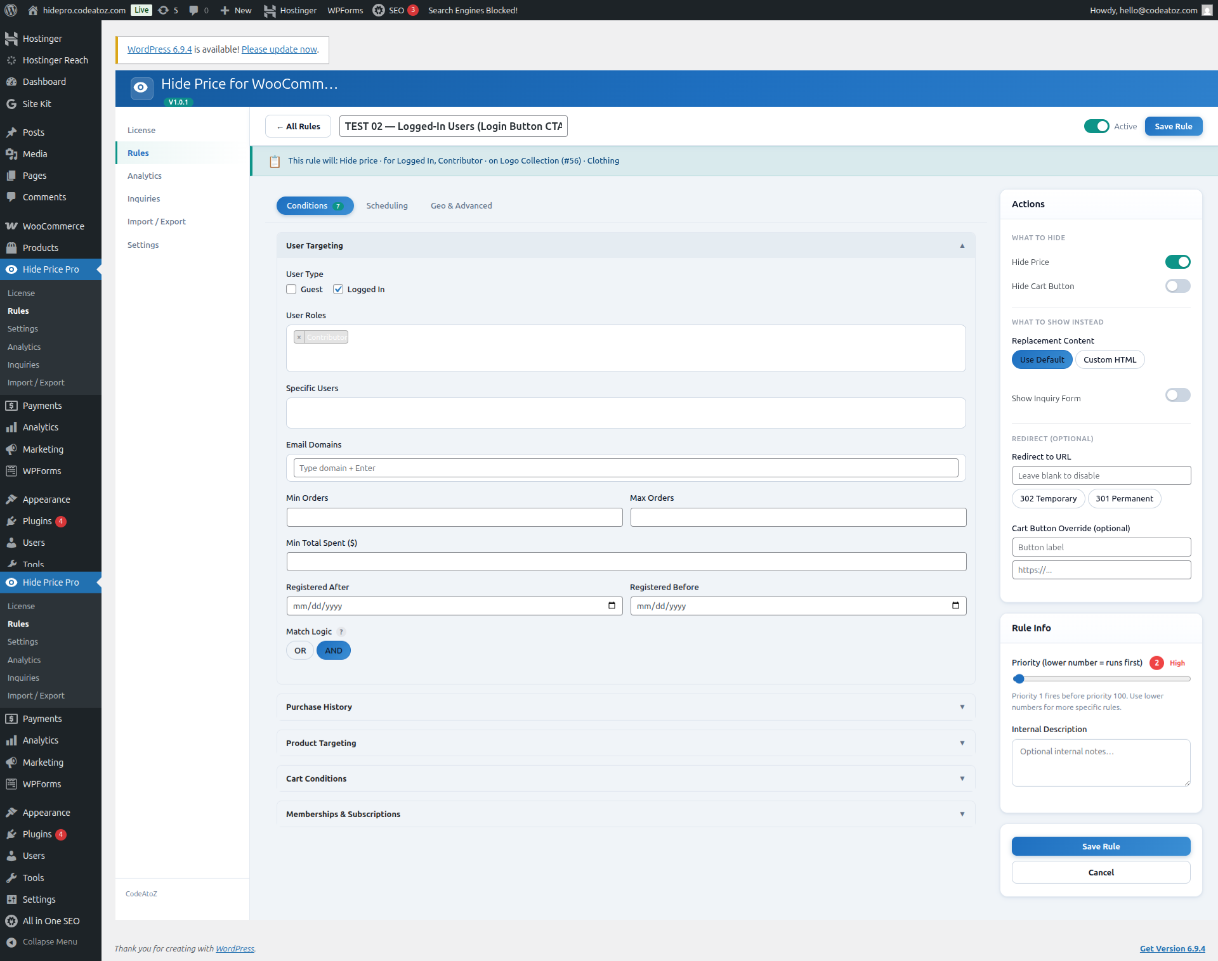
Task: Open calendar picker for Registered Before
Action: coord(955,605)
